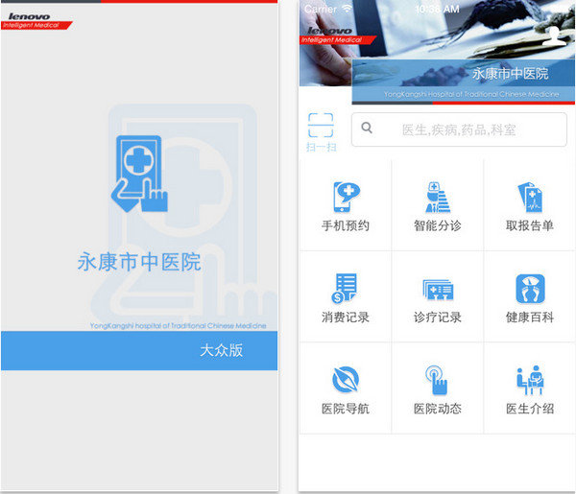
Task: Open 智能分诊 smart triage icon
Action: coord(438,197)
